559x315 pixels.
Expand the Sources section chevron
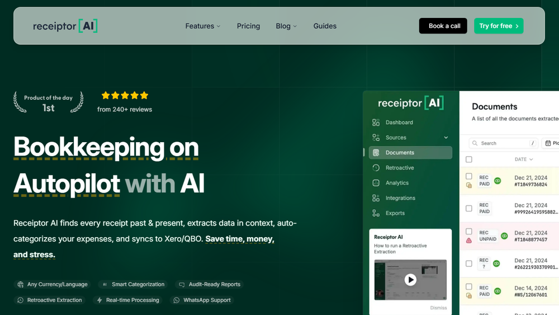[x=446, y=137]
